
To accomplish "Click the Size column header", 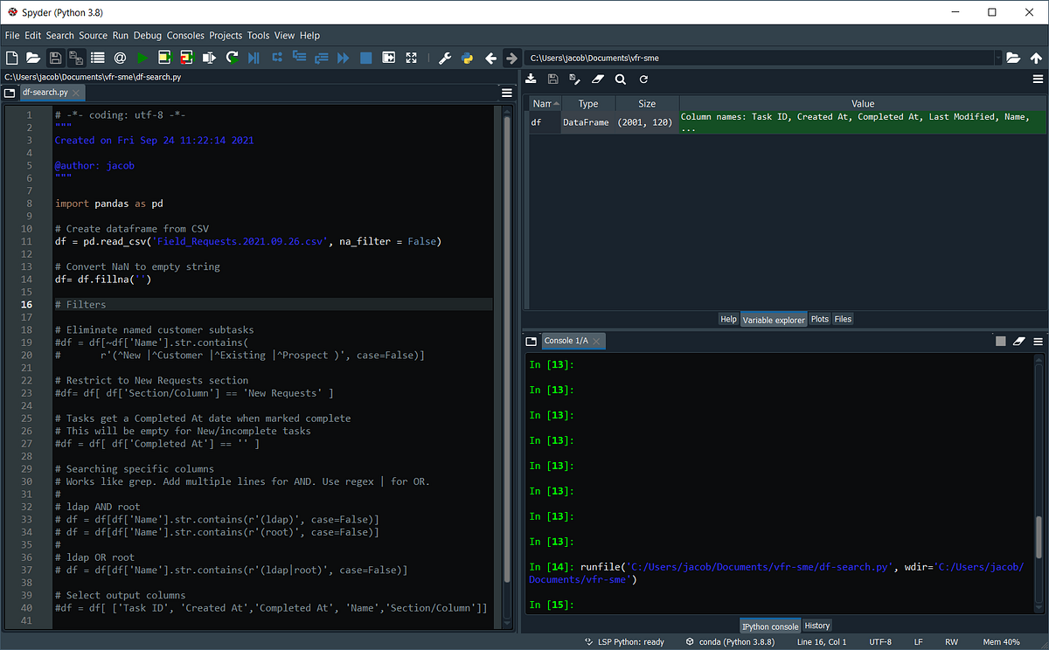I will [x=647, y=104].
